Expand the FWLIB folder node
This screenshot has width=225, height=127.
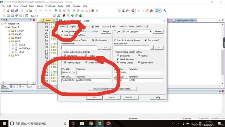tap(9, 38)
